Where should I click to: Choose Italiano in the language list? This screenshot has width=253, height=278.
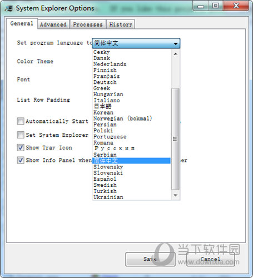coord(131,101)
